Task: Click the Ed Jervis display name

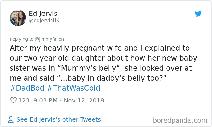Action: 43,14
